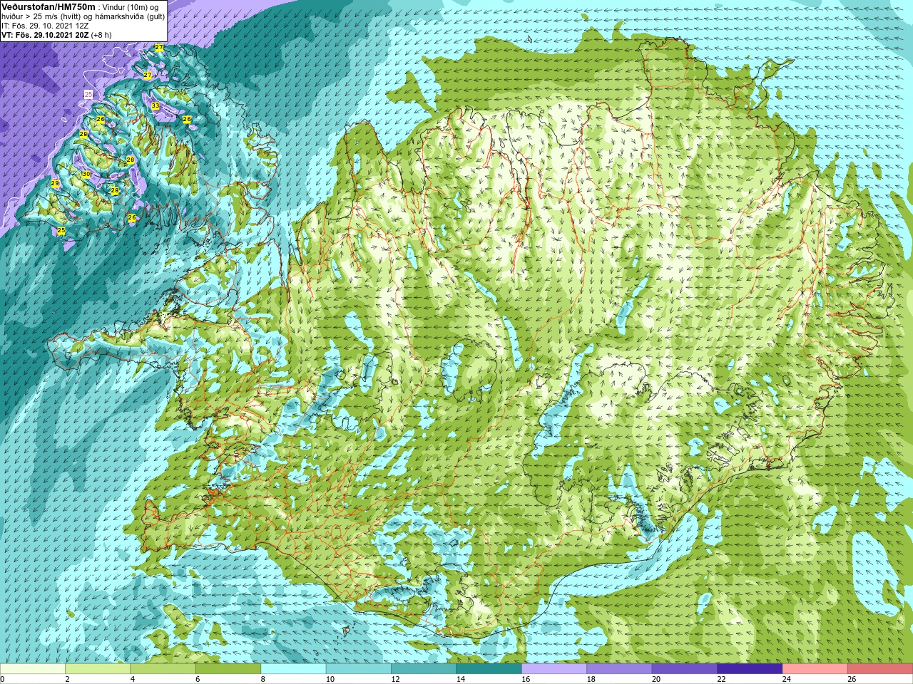Click the Veðurstofan/HM750m title text

tap(49, 6)
